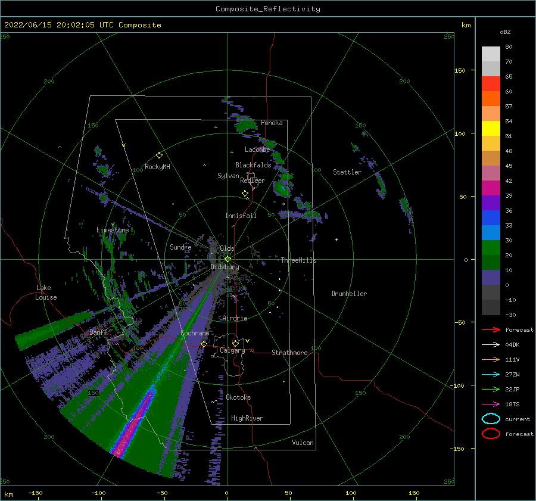Click the white plus marker east of ThreeHills
536x501 pixels.
[x=336, y=239]
